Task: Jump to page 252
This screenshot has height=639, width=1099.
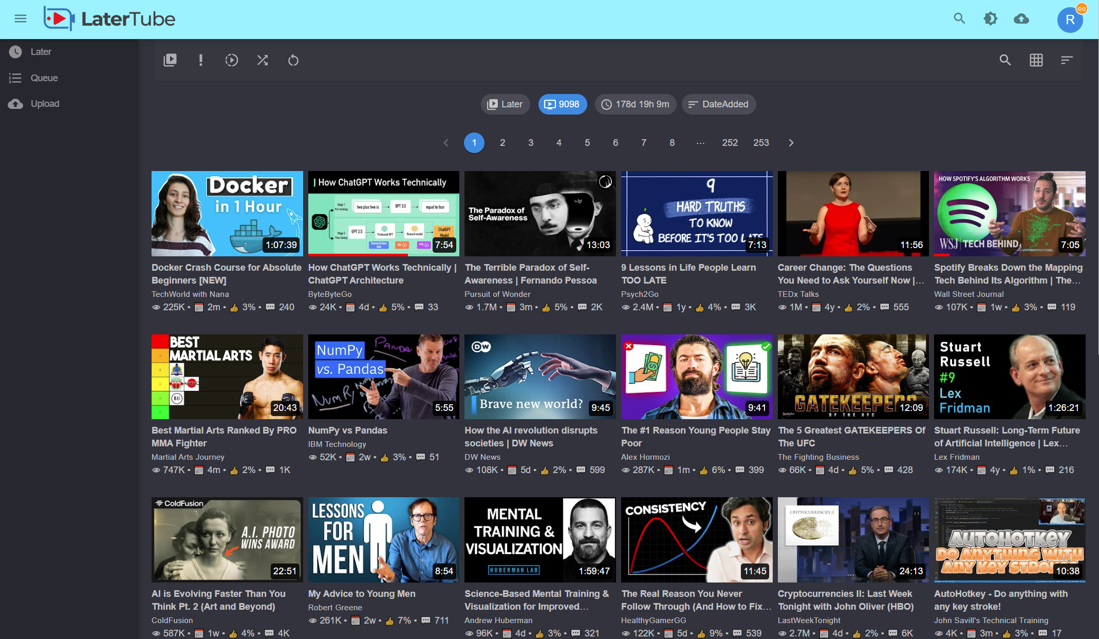Action: click(730, 143)
